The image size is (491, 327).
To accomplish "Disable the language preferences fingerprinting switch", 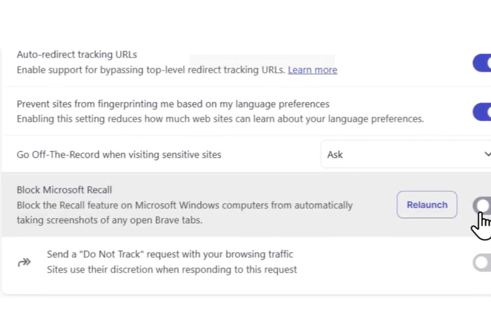I will [482, 112].
